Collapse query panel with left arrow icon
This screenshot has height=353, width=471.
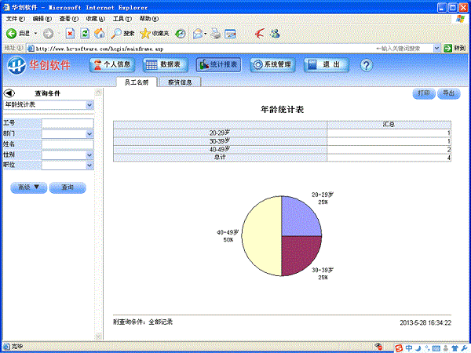[10, 93]
